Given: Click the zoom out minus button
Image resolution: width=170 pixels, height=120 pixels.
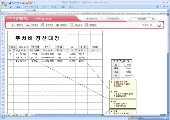Looking at the screenshot, I should coord(146,118).
